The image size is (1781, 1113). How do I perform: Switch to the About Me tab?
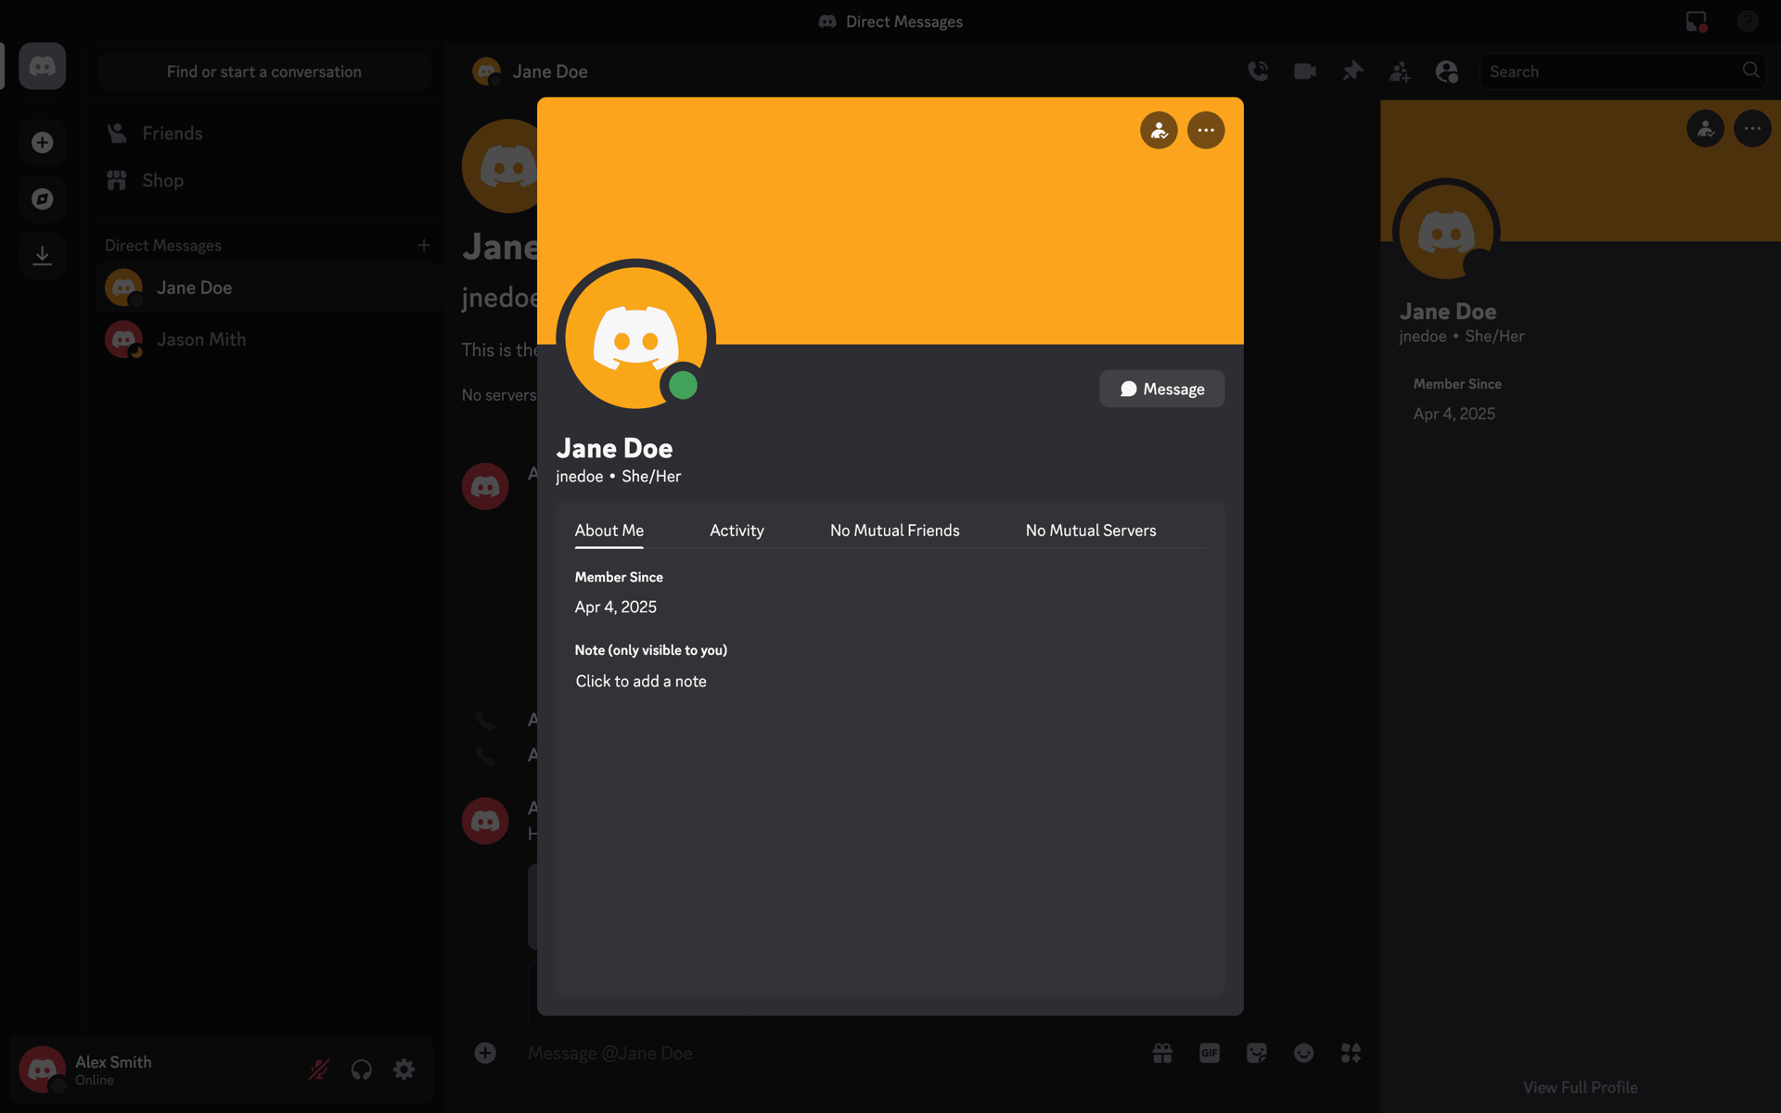(x=609, y=531)
